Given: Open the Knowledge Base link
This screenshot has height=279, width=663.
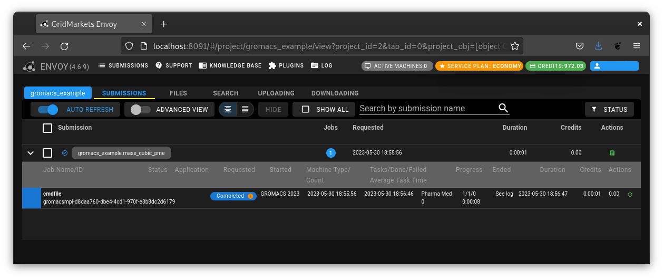Looking at the screenshot, I should coord(230,66).
